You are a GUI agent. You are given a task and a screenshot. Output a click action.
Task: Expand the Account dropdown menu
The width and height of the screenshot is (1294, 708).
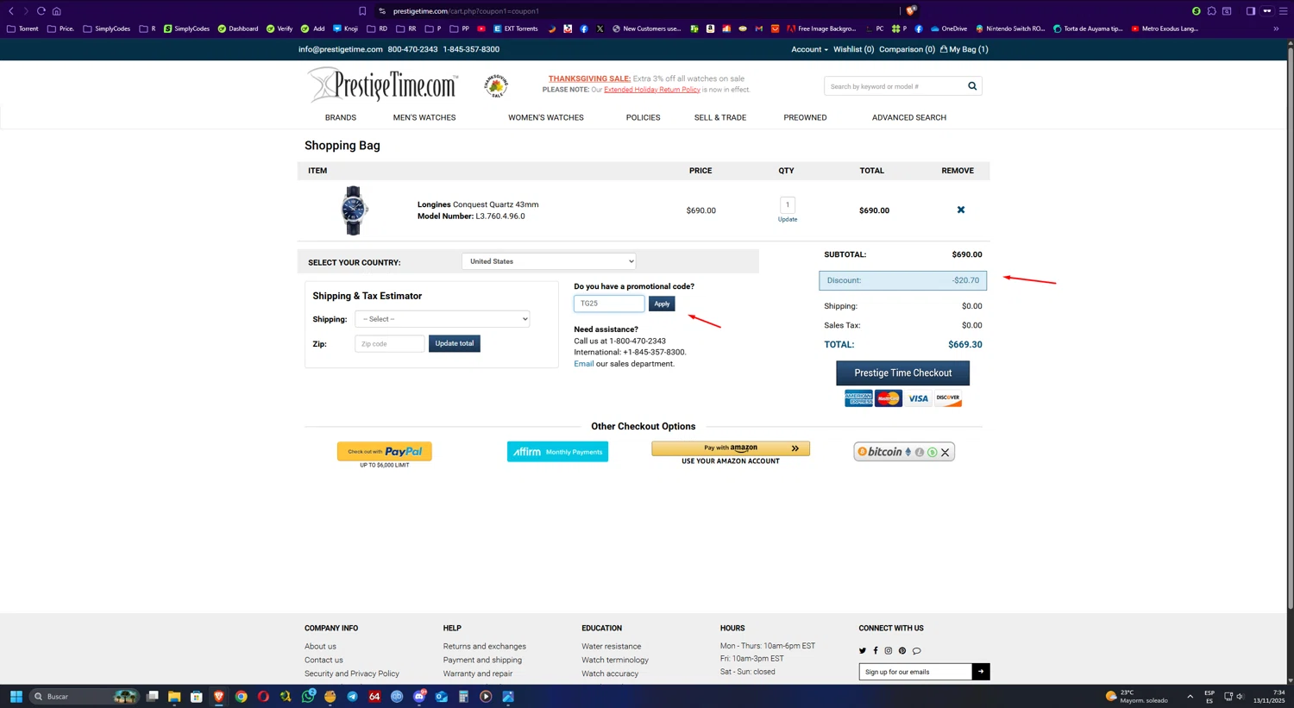click(x=809, y=49)
